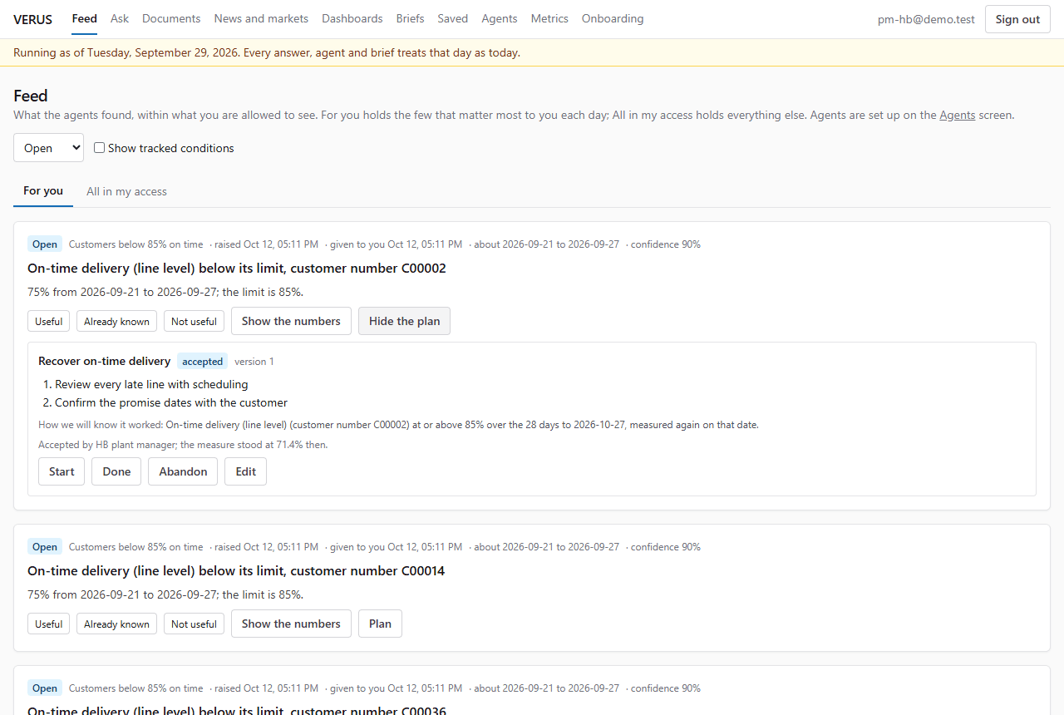Click the Sign out button
The width and height of the screenshot is (1064, 715).
(x=1017, y=19)
